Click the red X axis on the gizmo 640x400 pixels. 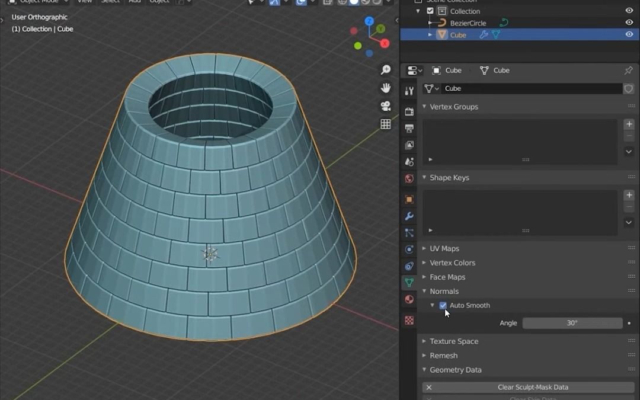pyautogui.click(x=385, y=44)
